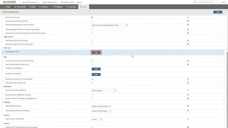Enable Hide date range of search tip dialog
Screen dimensions: 228x128
coord(92,44)
